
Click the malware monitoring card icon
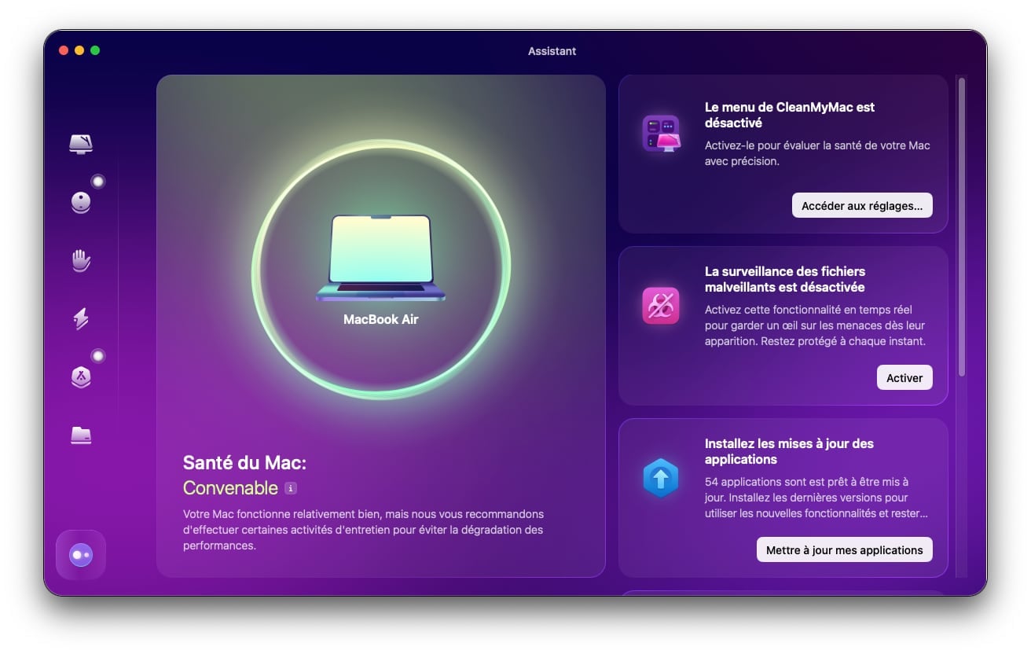661,306
